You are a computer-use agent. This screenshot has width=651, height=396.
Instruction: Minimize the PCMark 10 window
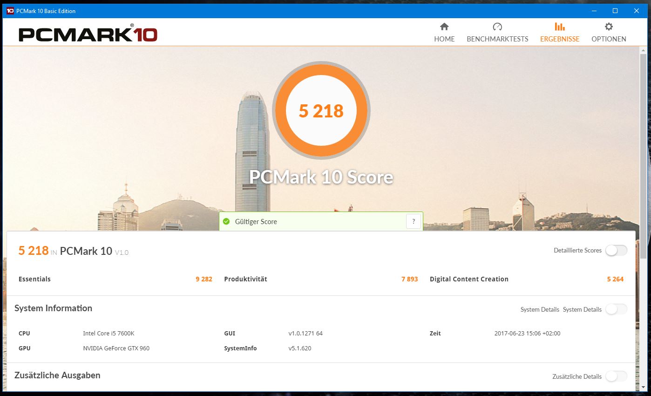(x=594, y=11)
